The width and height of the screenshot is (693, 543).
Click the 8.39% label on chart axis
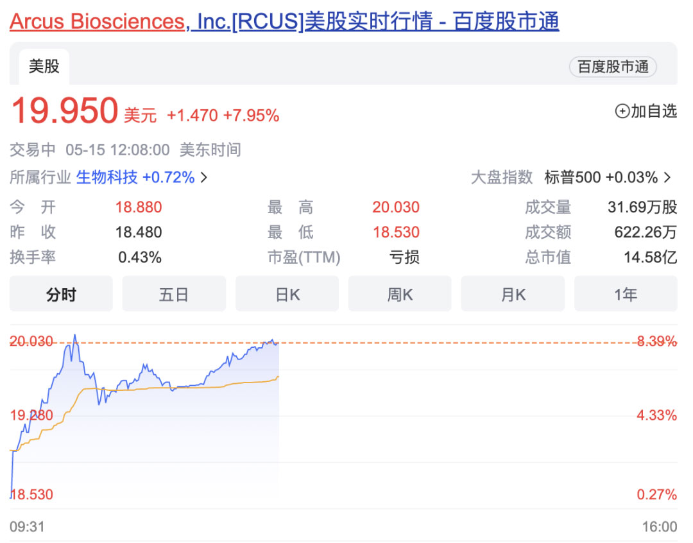click(x=656, y=341)
